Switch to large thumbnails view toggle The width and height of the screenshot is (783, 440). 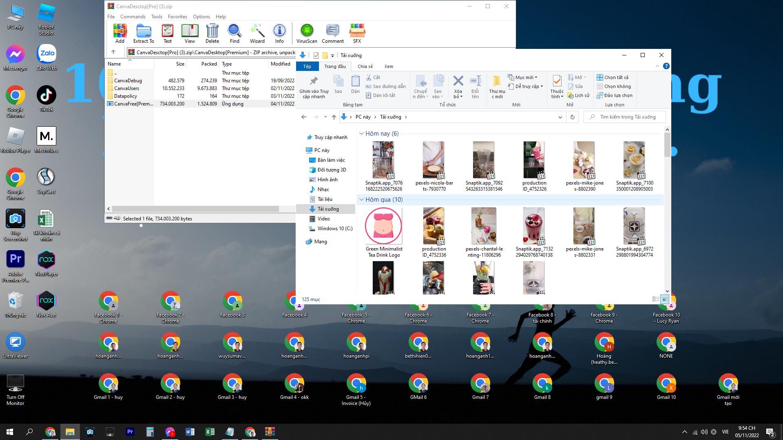(665, 299)
